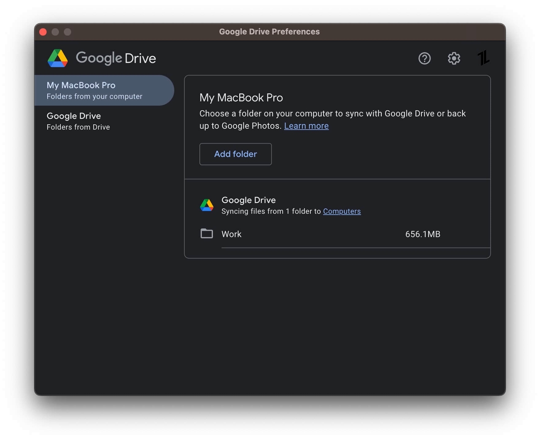Click the Add folder button
This screenshot has height=441, width=540.
(x=235, y=154)
